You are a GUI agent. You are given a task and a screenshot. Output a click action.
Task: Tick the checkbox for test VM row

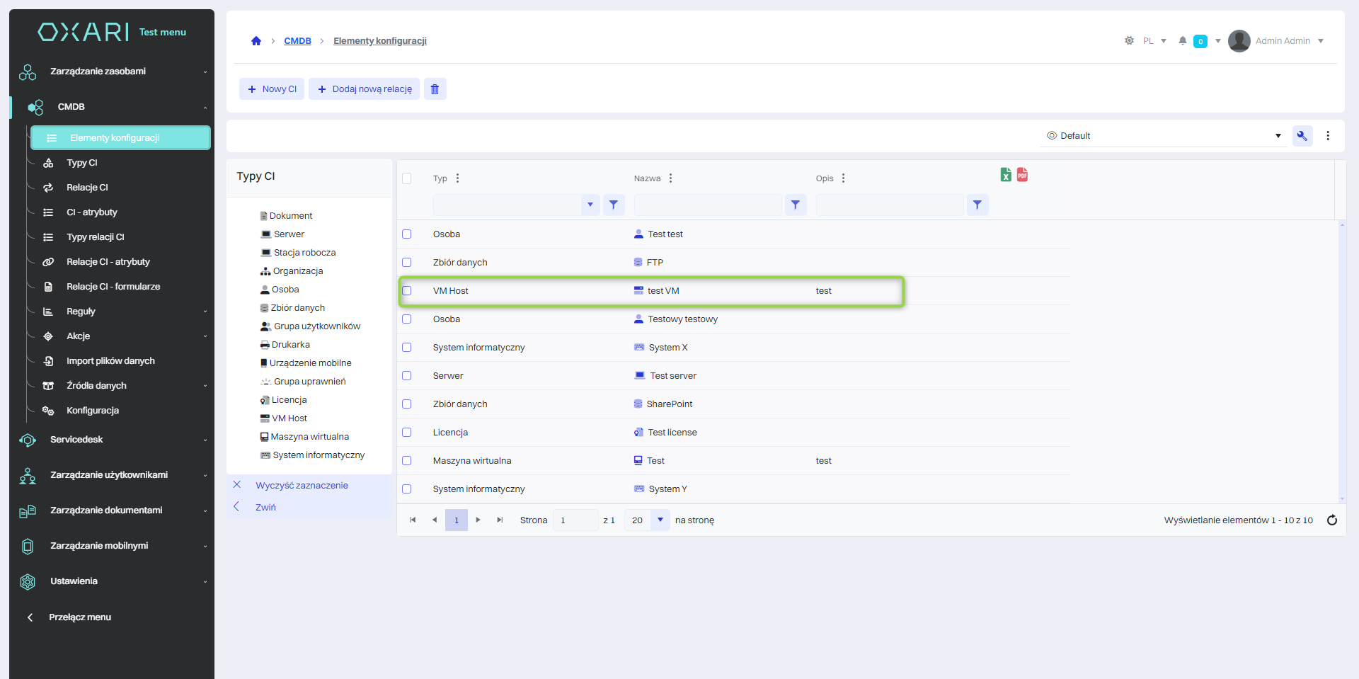[407, 291]
